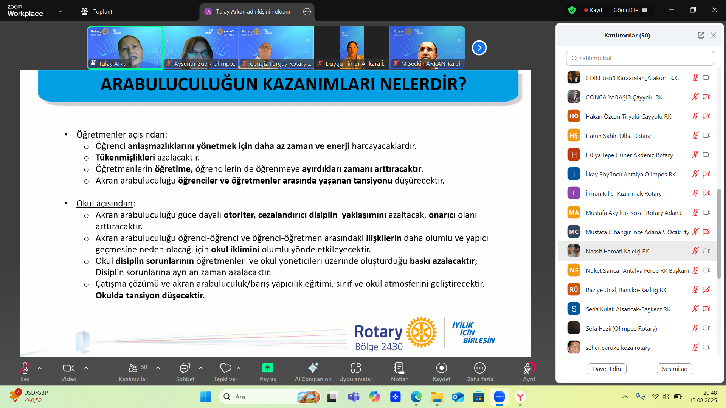Viewport: 726px width, 408px height.
Task: Expand reactions arrow next to Tepki ver
Action: pyautogui.click(x=239, y=368)
